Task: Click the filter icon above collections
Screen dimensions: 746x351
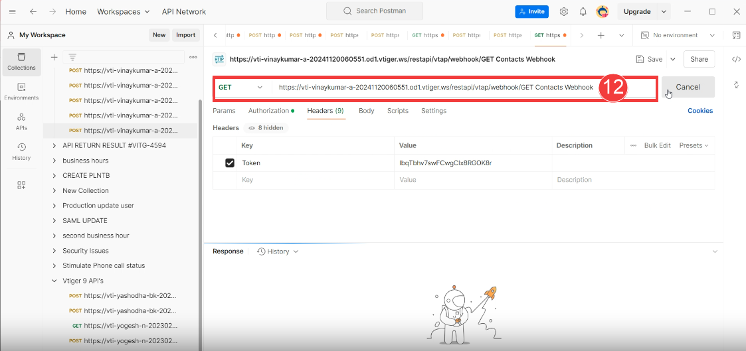Action: [x=72, y=57]
